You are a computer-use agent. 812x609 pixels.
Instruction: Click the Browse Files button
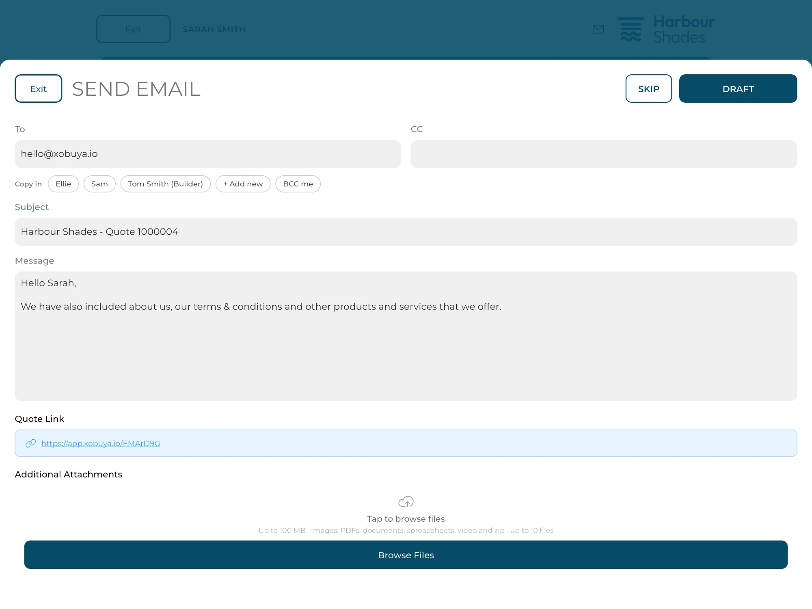pos(406,555)
